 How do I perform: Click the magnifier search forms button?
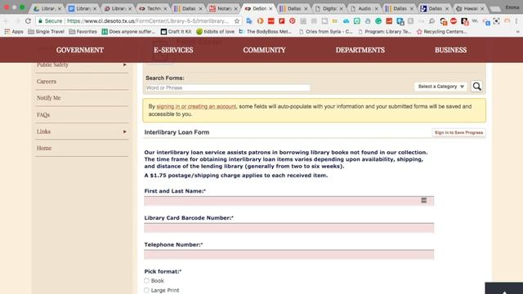click(x=476, y=87)
